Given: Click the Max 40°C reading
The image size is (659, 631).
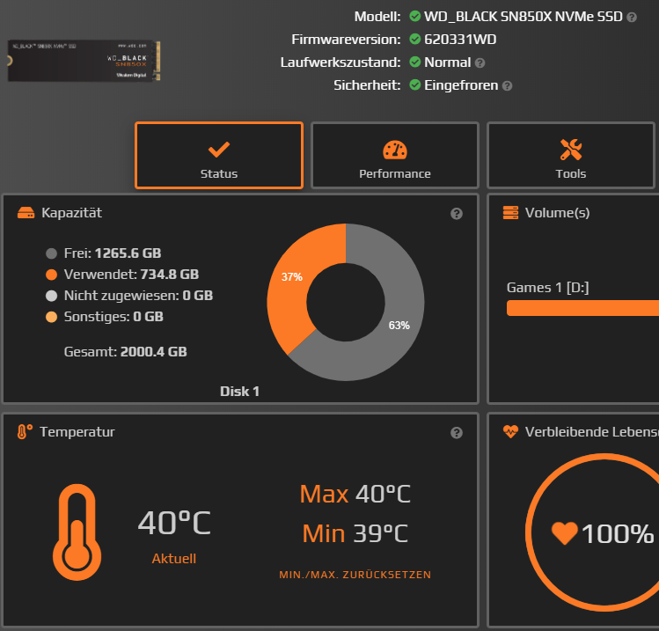Looking at the screenshot, I should pos(355,494).
